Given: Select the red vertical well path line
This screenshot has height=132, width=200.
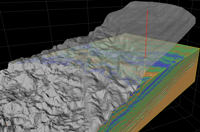Looking at the screenshot, I should point(146,34).
